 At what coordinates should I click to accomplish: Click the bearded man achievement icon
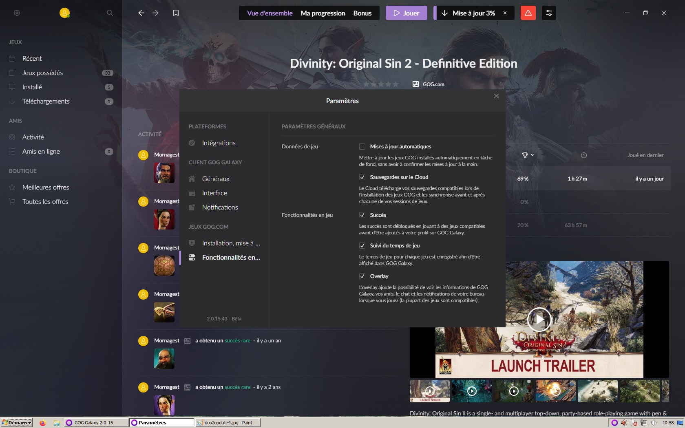[164, 173]
